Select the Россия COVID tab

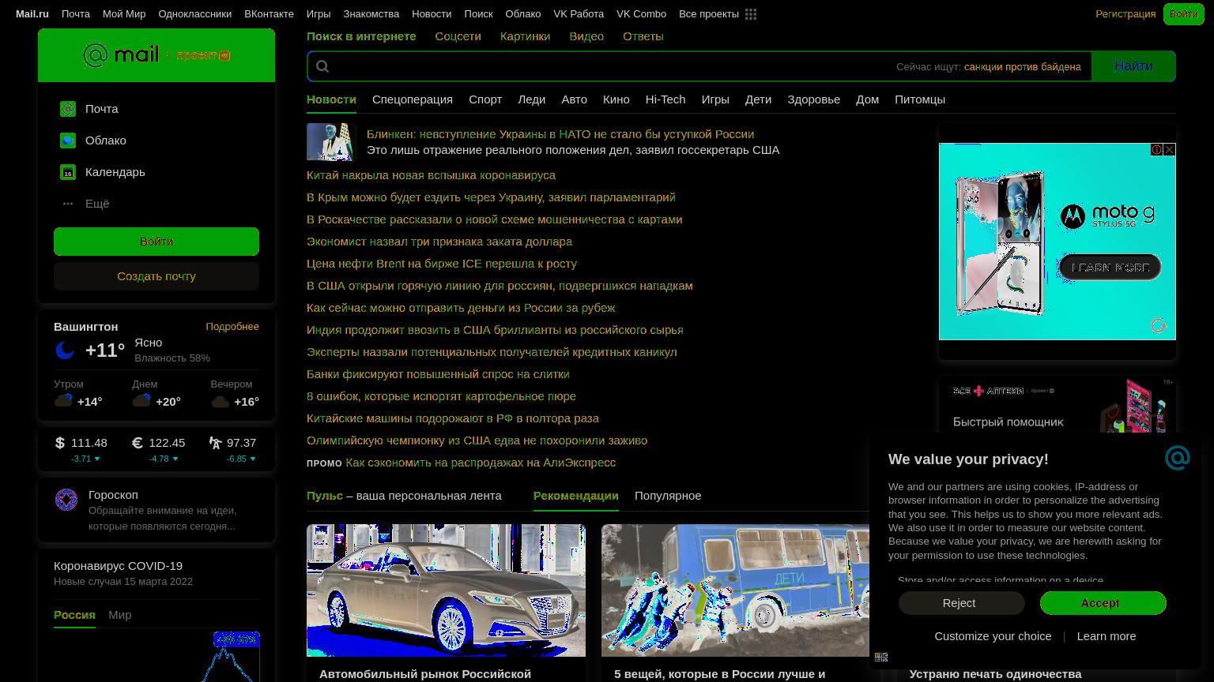(x=74, y=615)
